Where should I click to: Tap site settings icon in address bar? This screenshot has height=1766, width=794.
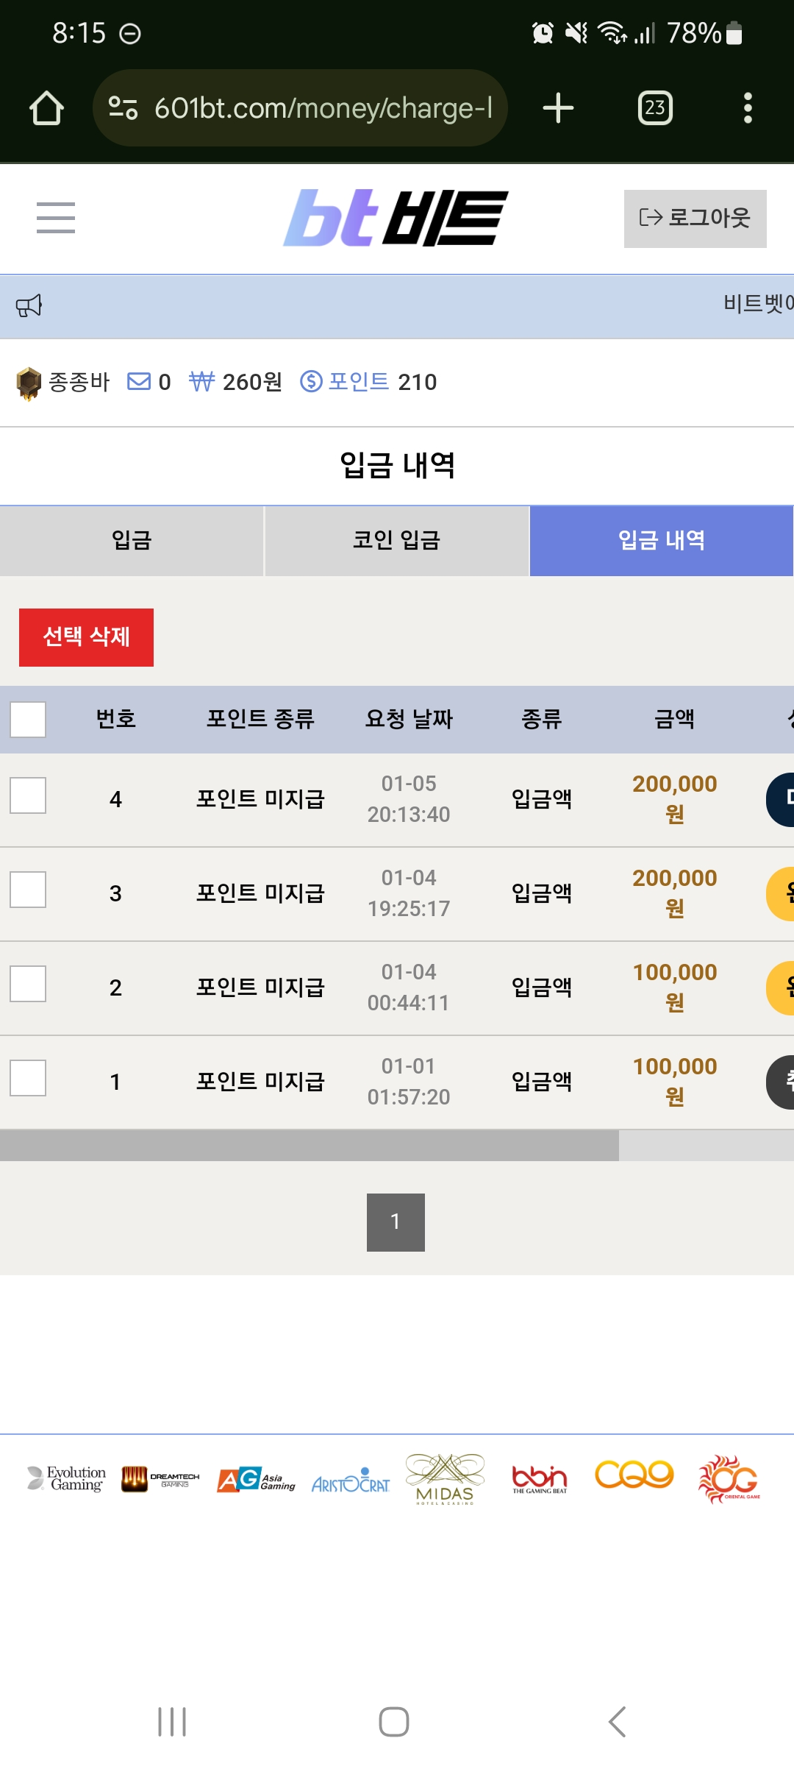[x=123, y=108]
